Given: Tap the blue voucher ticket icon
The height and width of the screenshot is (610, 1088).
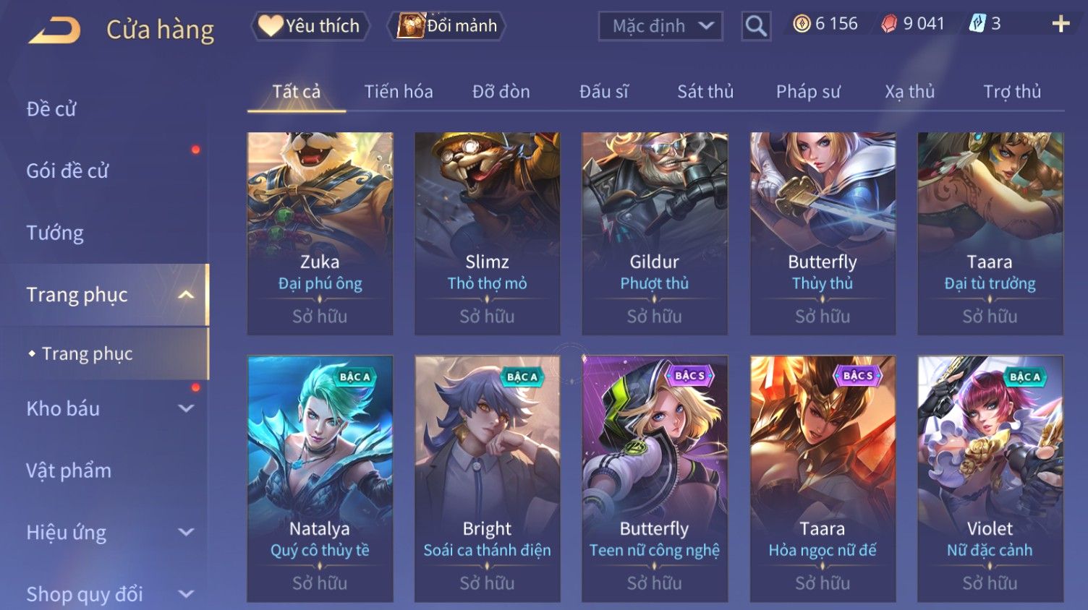Looking at the screenshot, I should [977, 24].
